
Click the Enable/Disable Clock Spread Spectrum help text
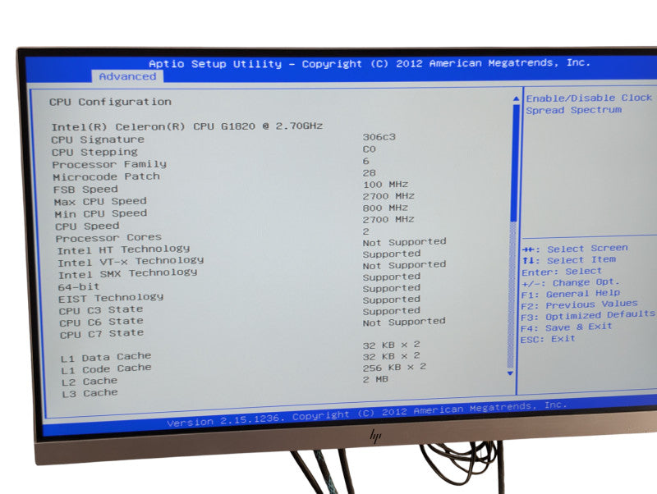(x=589, y=104)
